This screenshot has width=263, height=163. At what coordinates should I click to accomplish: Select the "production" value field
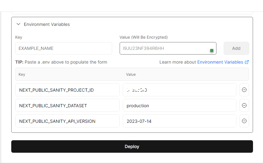179,106
